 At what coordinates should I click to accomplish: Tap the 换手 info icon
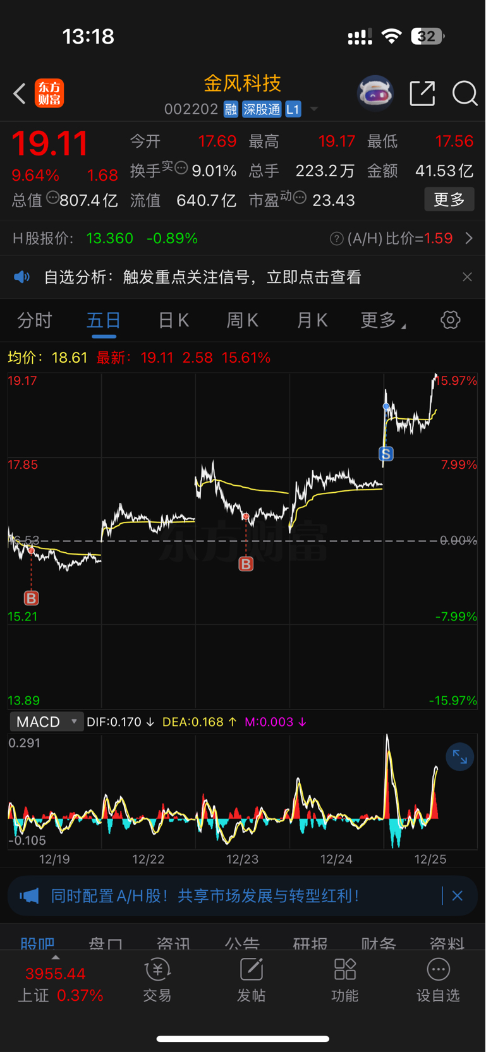point(181,168)
